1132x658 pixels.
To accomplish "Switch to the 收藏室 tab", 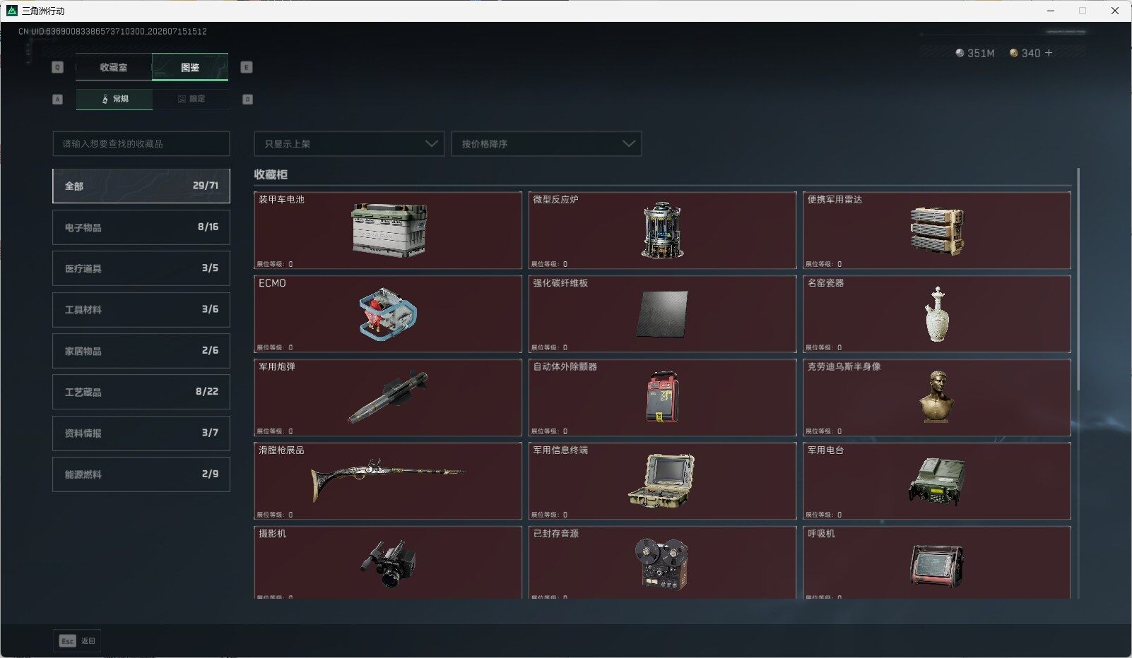I will pyautogui.click(x=114, y=68).
